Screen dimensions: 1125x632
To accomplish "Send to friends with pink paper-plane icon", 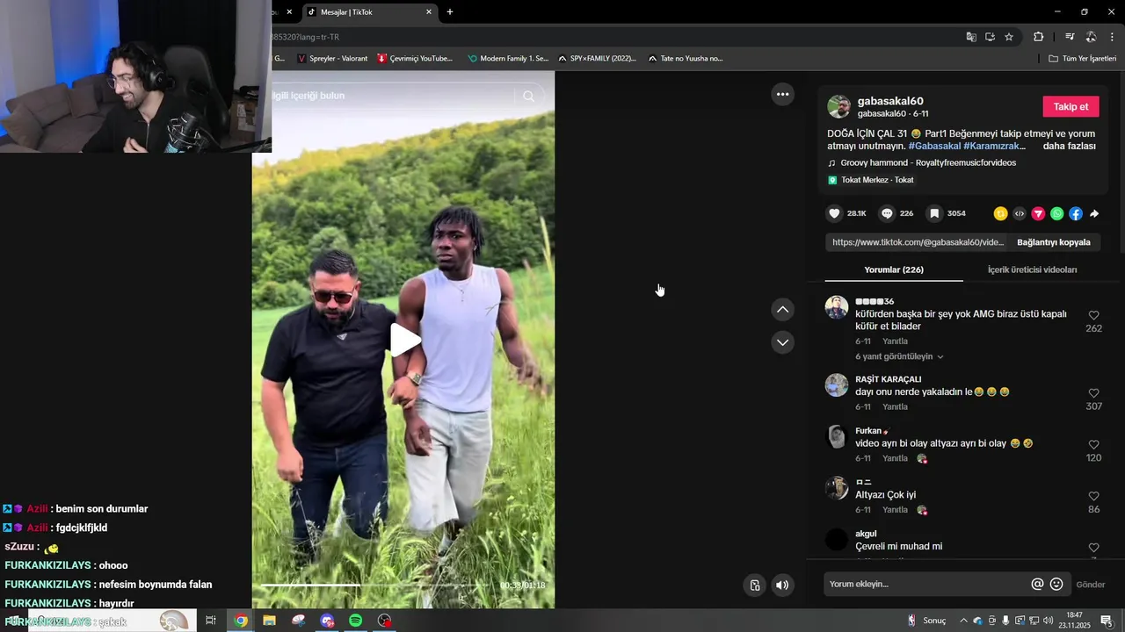I will click(x=1038, y=213).
